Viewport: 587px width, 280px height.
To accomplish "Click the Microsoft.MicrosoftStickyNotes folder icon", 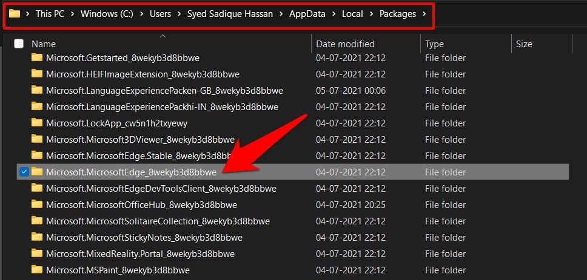I will pos(37,237).
